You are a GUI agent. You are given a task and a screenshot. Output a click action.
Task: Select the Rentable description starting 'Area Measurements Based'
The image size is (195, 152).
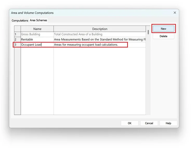[x=100, y=40]
